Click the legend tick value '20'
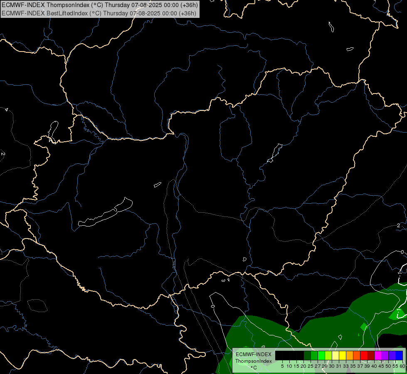The height and width of the screenshot is (374, 407). [303, 366]
